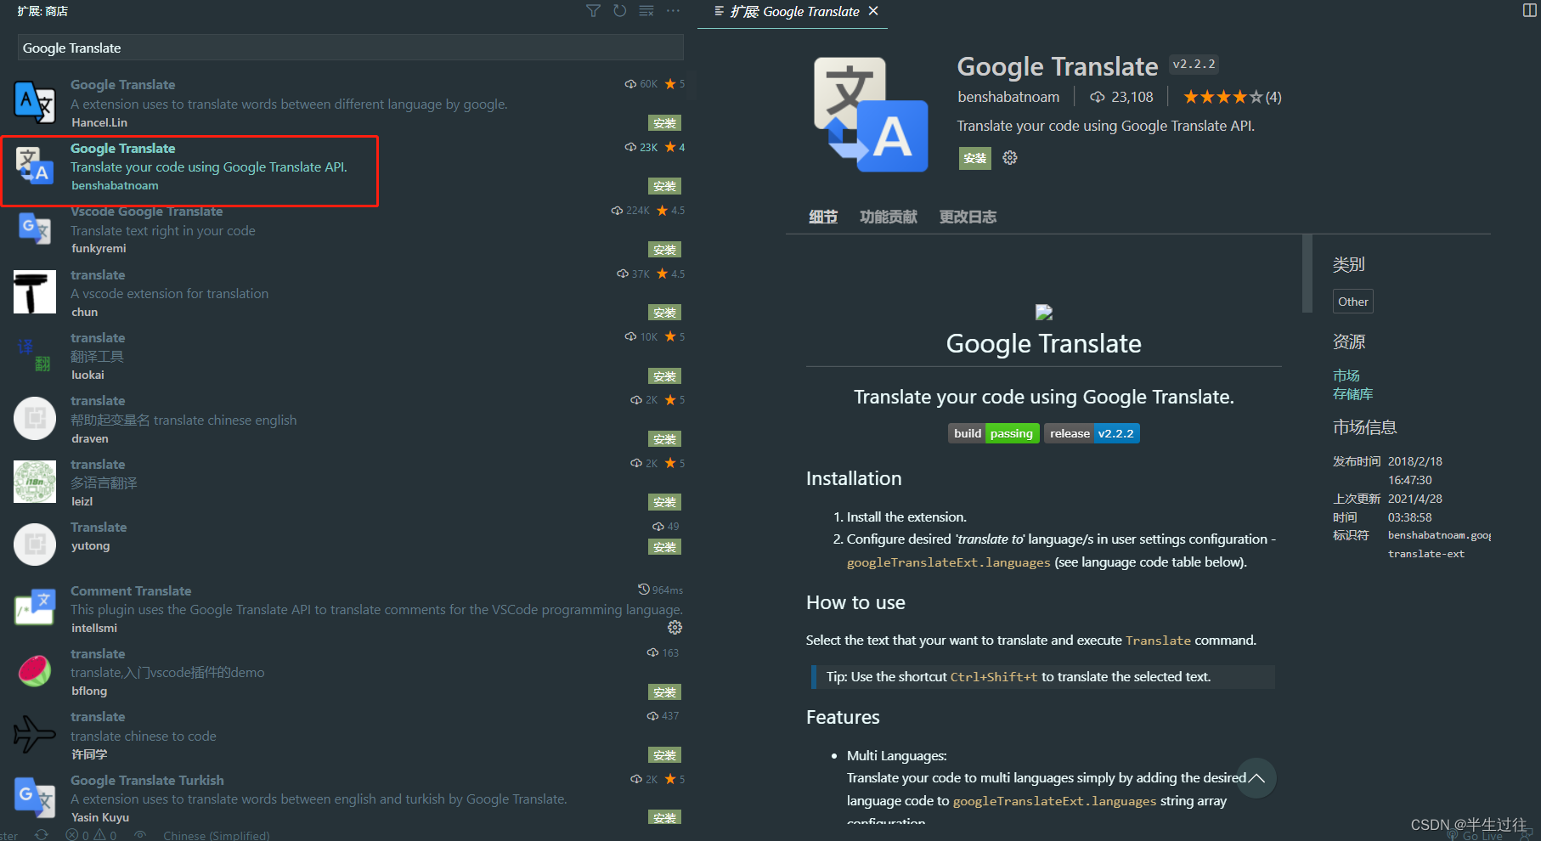1541x841 pixels.
Task: Switch to the 细节 details tab
Action: point(823,217)
